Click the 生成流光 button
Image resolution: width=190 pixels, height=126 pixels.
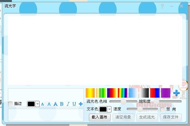tap(147, 117)
